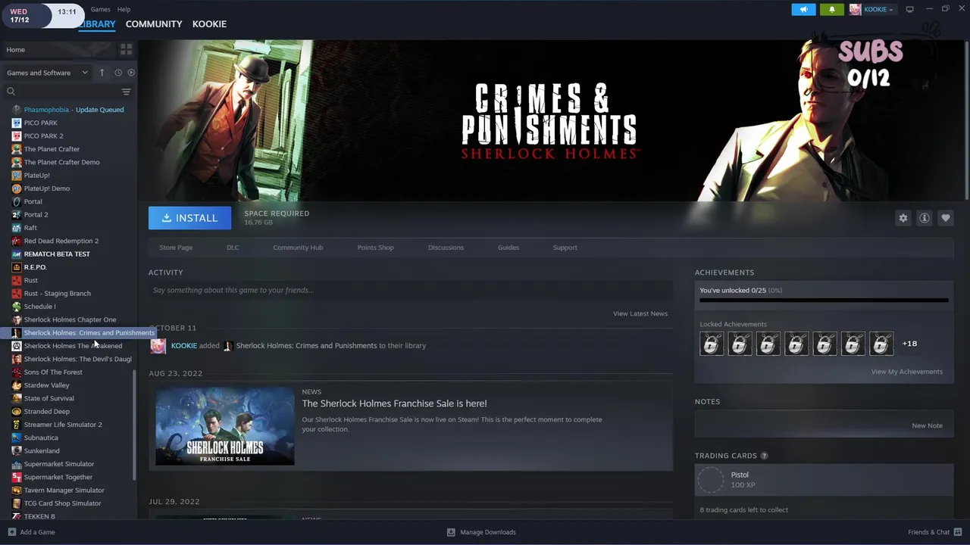
Task: Toggle collections grid view icon
Action: [x=126, y=49]
